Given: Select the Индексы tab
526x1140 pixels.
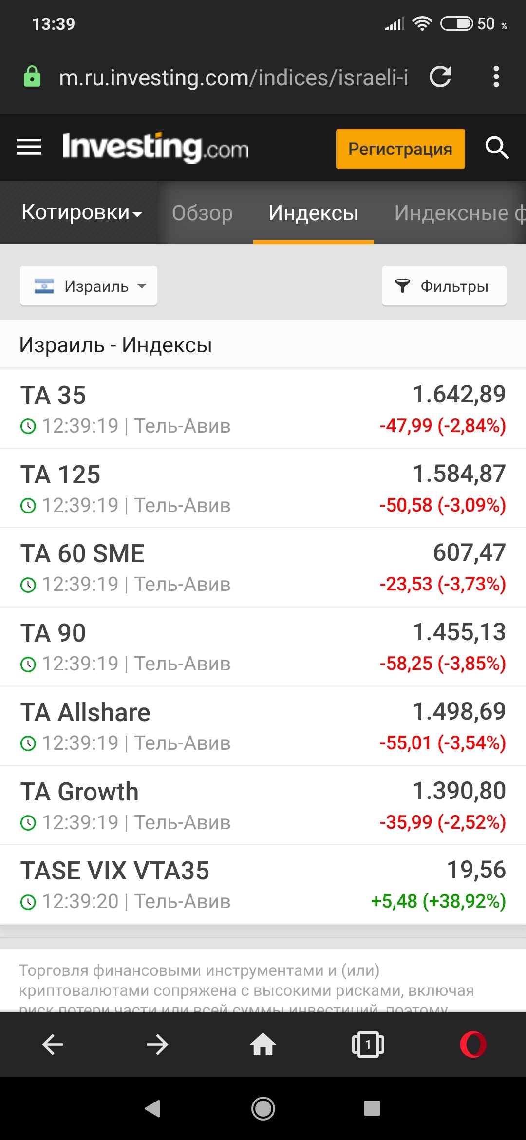Looking at the screenshot, I should [x=313, y=213].
